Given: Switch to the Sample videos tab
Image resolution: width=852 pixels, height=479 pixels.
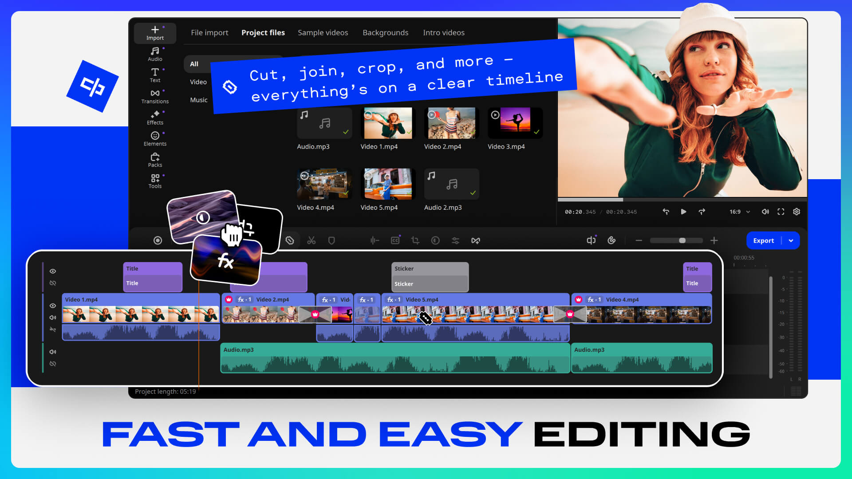Looking at the screenshot, I should (323, 32).
